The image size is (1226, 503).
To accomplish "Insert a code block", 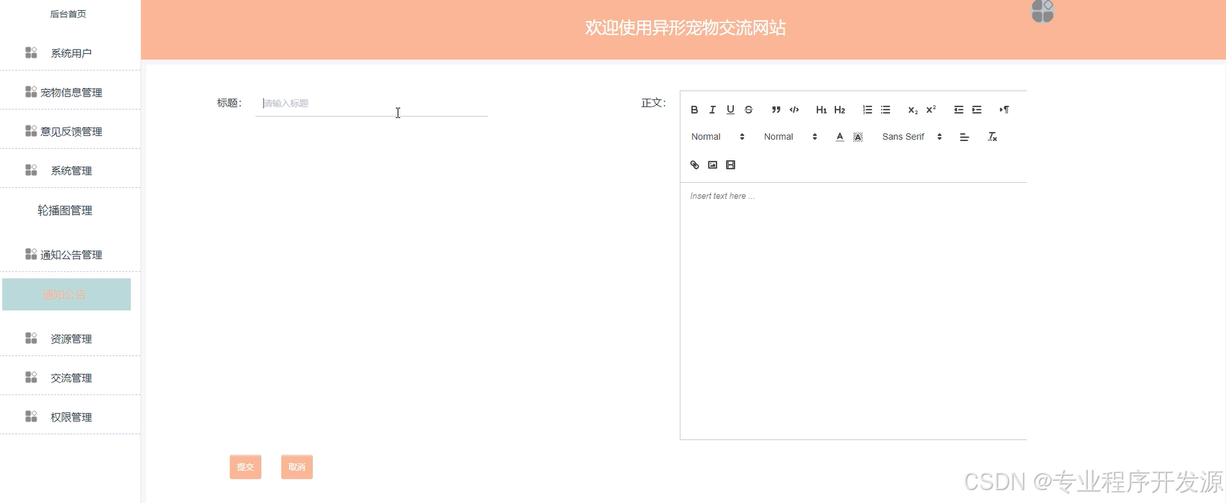I will [794, 110].
